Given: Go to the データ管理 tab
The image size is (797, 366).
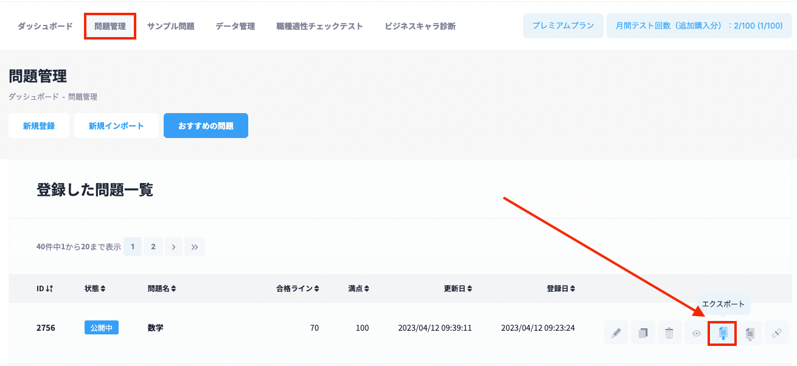Looking at the screenshot, I should click(x=235, y=26).
